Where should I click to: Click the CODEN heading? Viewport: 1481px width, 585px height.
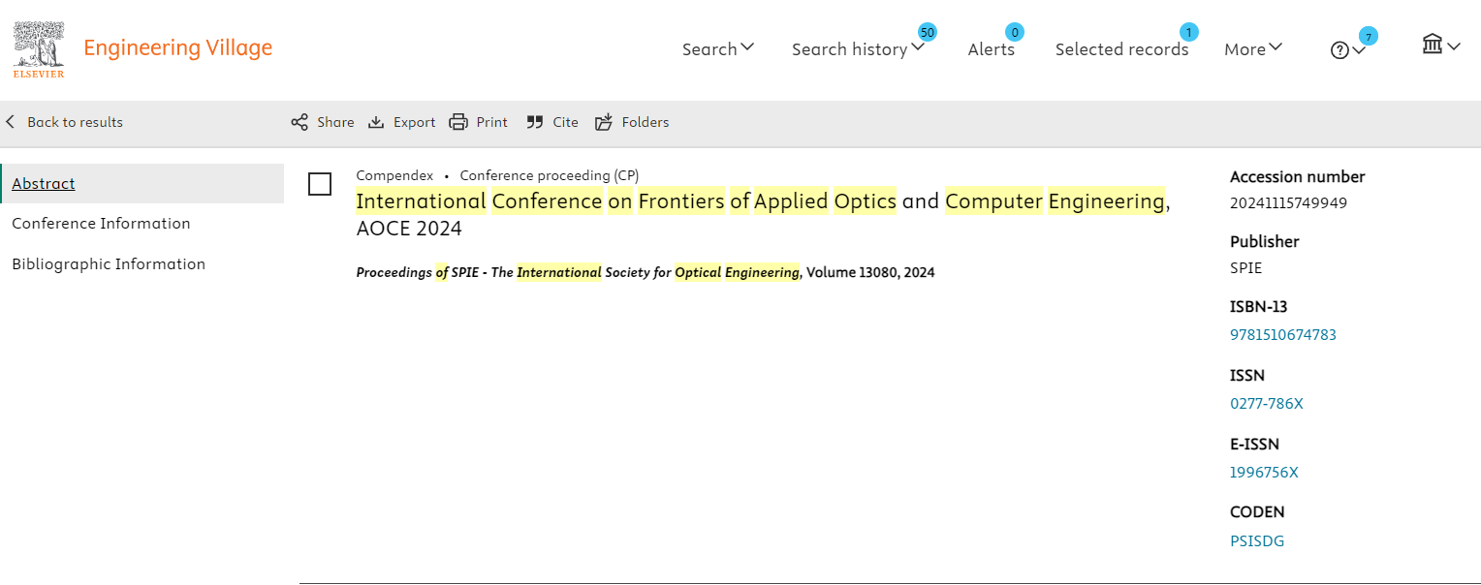1257,512
